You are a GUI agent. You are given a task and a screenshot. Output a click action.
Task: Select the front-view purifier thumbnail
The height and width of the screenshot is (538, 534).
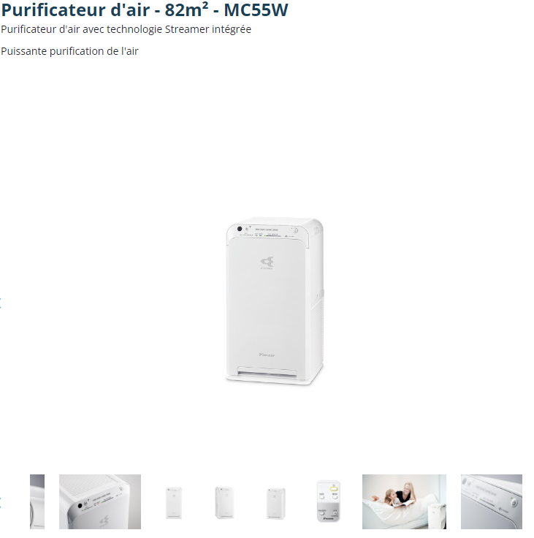click(x=174, y=503)
